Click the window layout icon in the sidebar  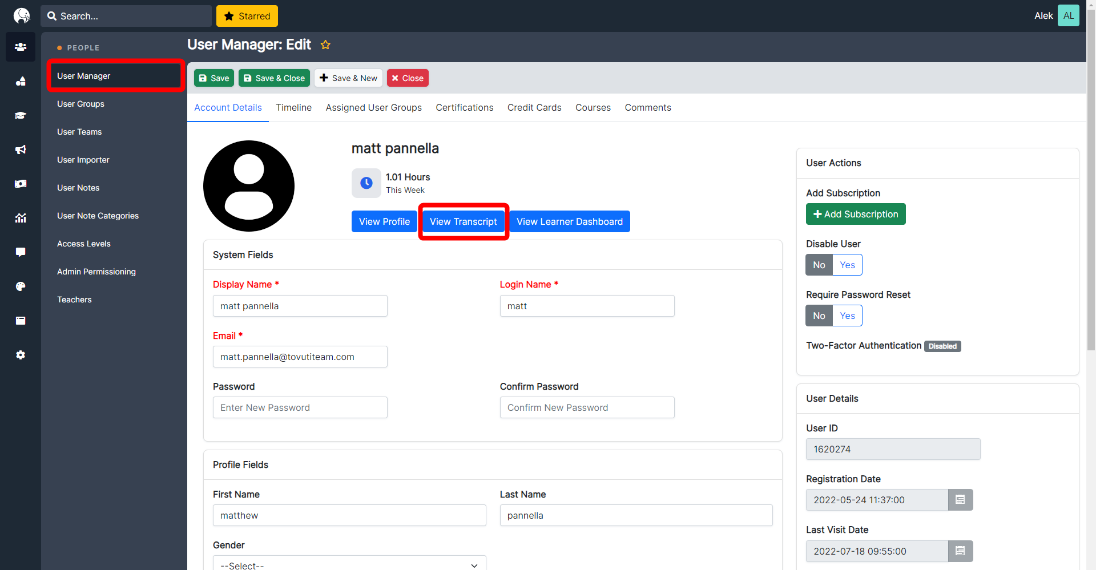point(21,321)
